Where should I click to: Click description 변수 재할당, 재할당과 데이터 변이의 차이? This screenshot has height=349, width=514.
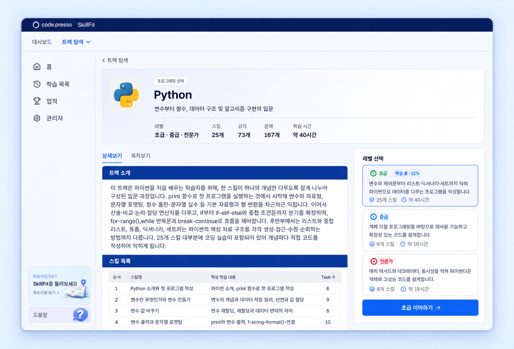coord(252,310)
